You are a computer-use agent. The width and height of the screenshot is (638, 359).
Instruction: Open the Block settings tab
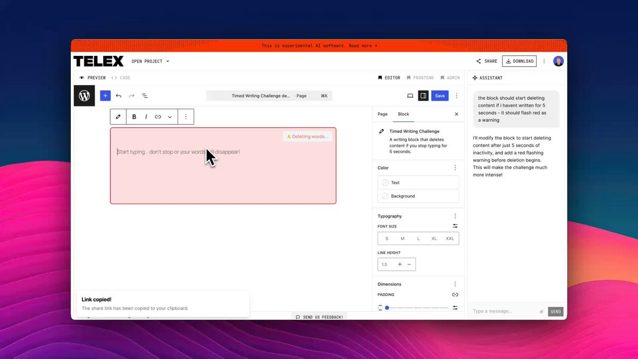tap(404, 114)
